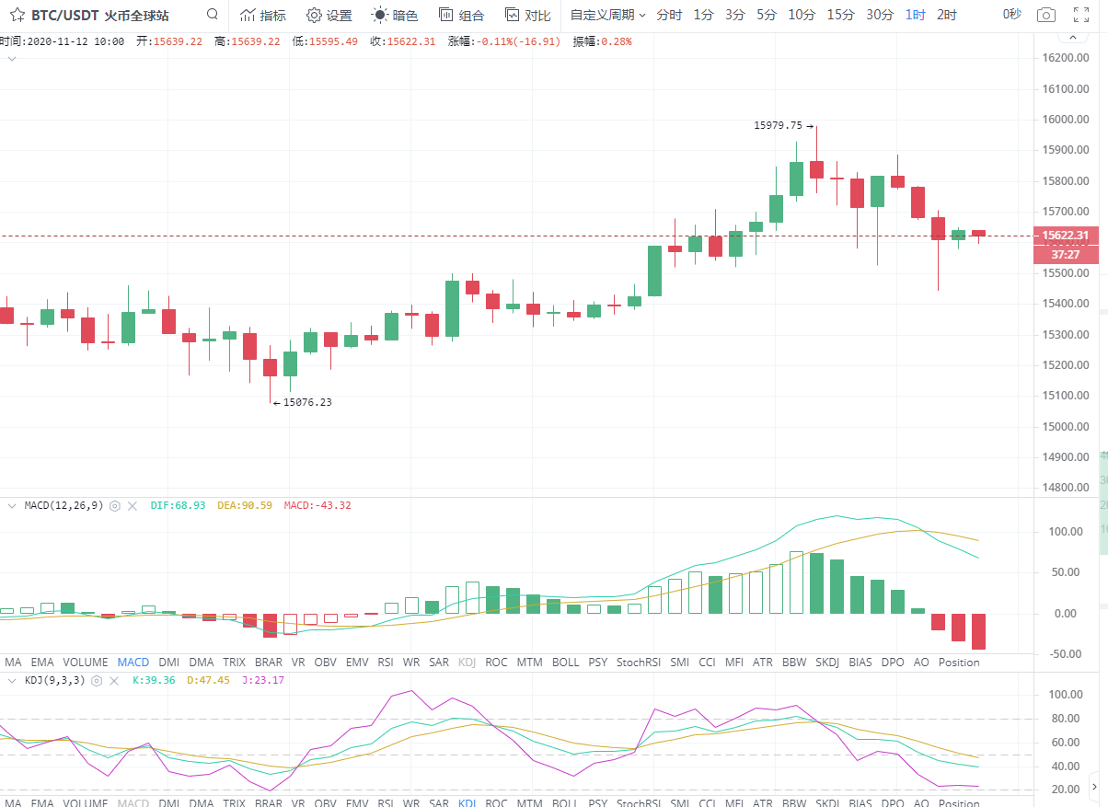
Task: Switch KDJ pane to the BOLL indicator
Action: pos(565,803)
